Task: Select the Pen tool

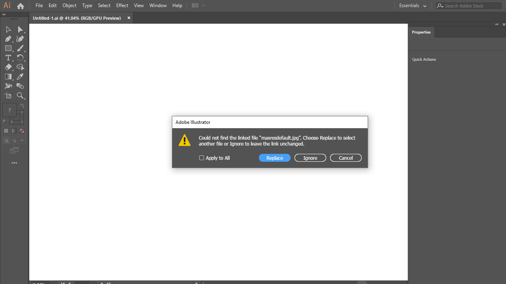Action: pyautogui.click(x=8, y=39)
